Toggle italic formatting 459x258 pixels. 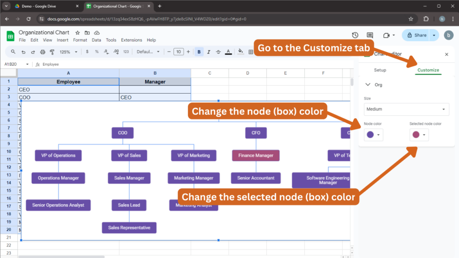tap(209, 52)
